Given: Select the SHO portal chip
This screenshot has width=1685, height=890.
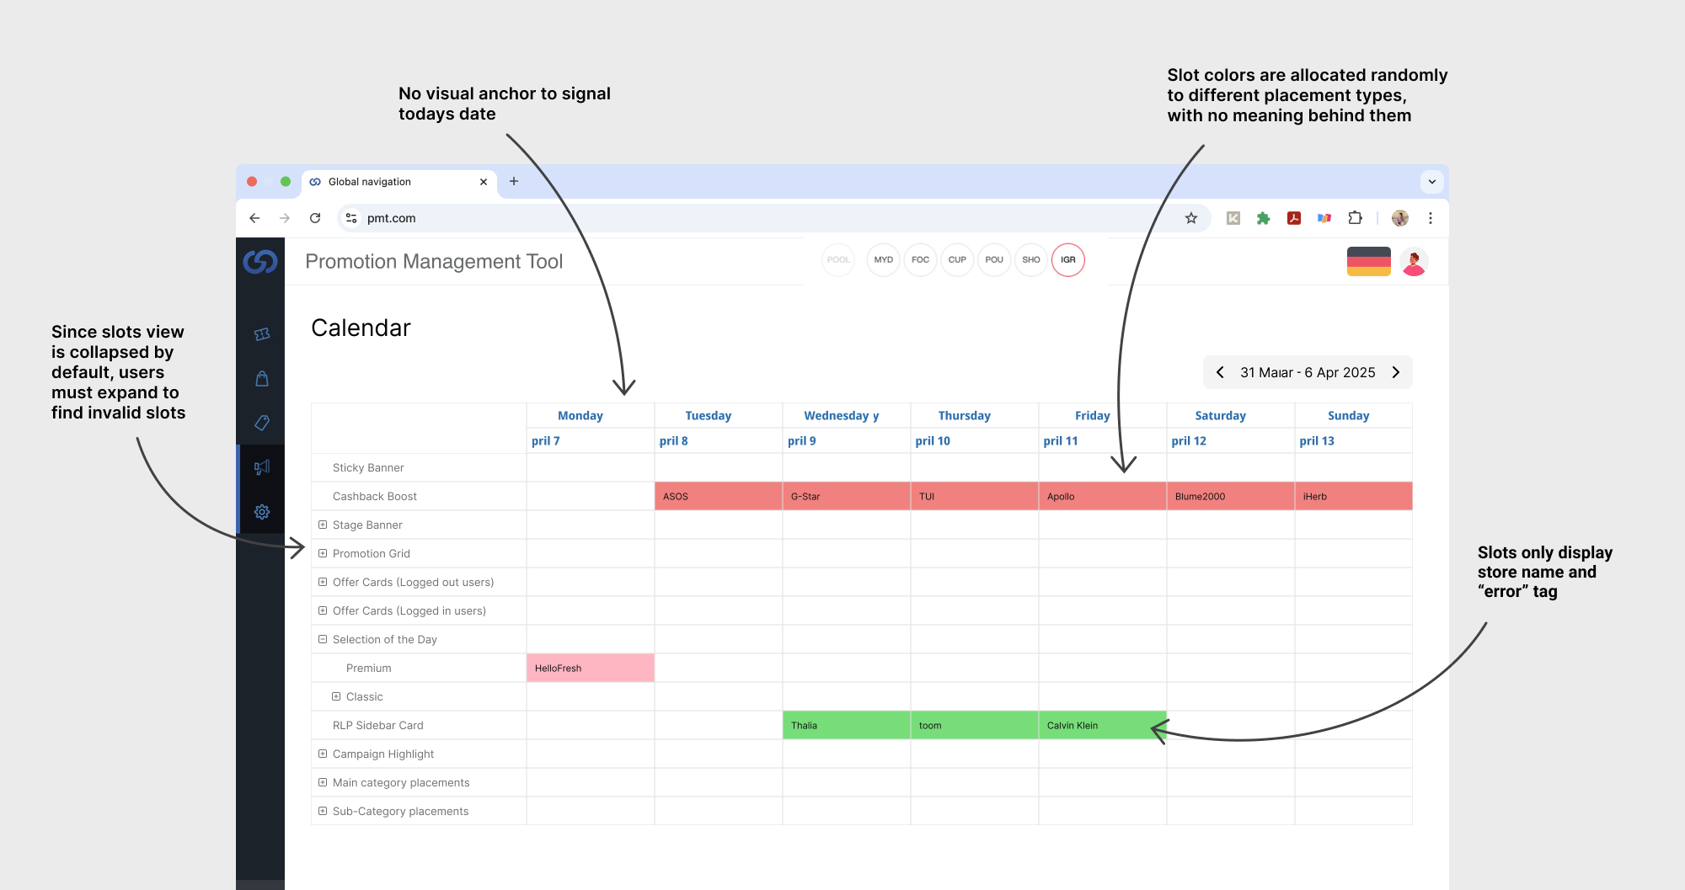Looking at the screenshot, I should (x=1031, y=260).
